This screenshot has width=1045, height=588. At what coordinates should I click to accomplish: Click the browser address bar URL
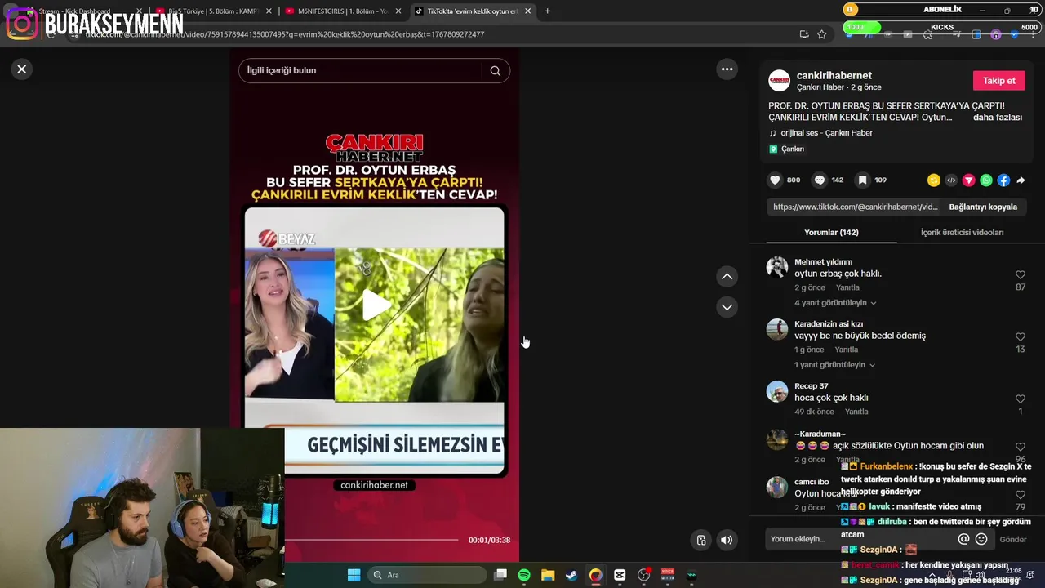tap(285, 34)
